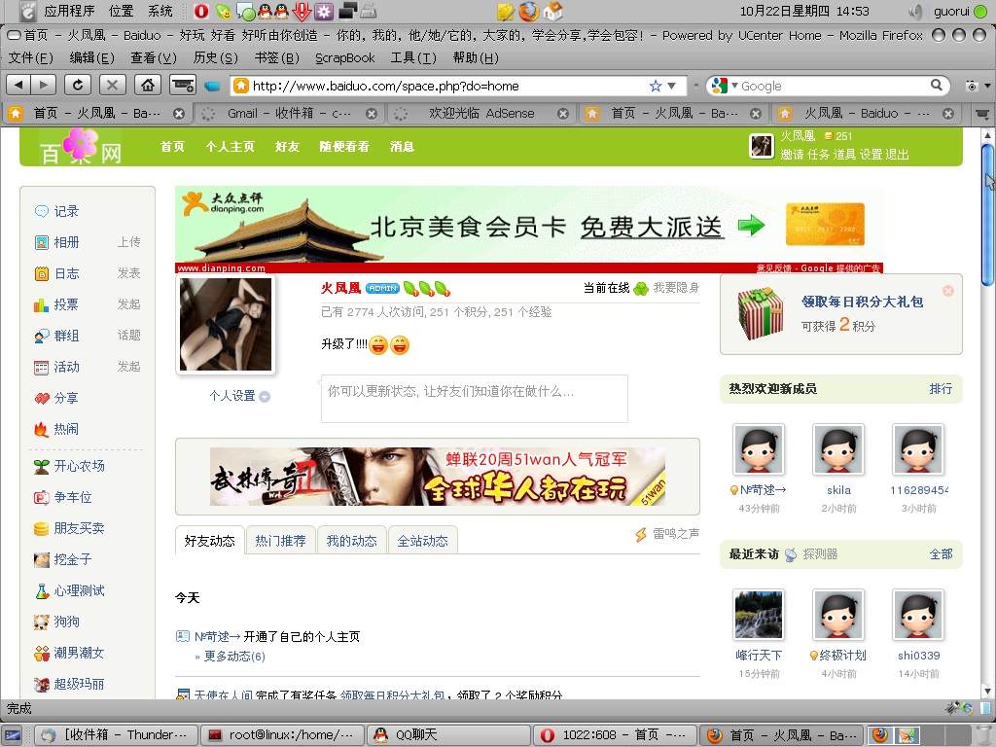
Task: Open the 分享 share heart icon
Action: (41, 398)
